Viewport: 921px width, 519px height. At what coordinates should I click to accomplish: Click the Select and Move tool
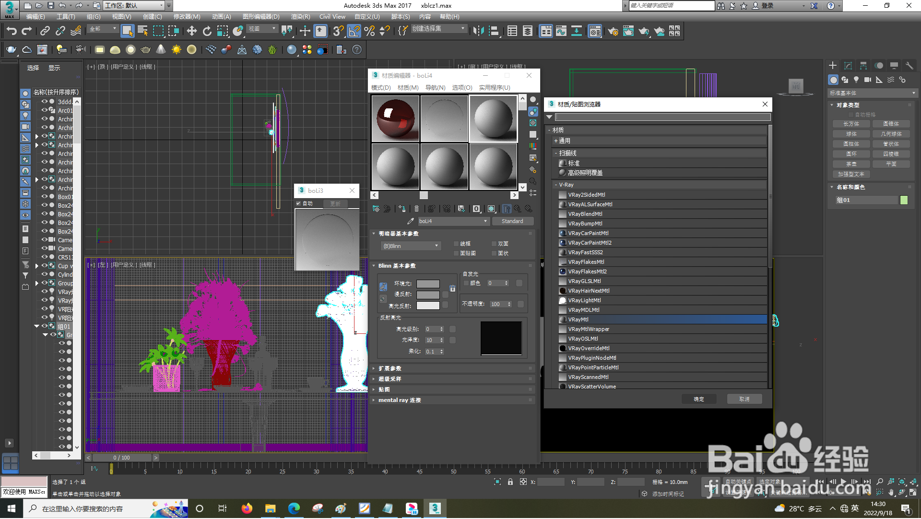(x=192, y=32)
